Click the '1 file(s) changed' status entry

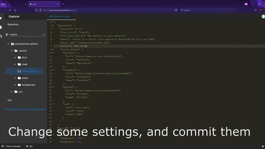[x=11, y=146]
